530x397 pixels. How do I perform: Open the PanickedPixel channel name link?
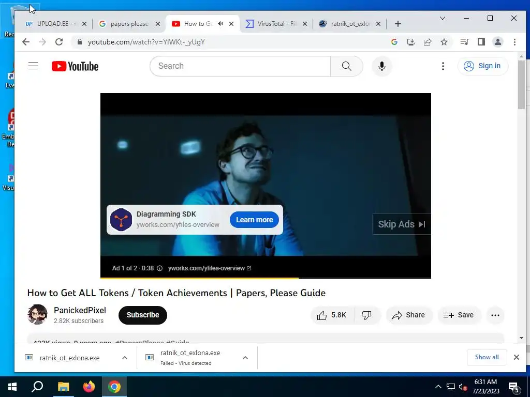(x=80, y=310)
